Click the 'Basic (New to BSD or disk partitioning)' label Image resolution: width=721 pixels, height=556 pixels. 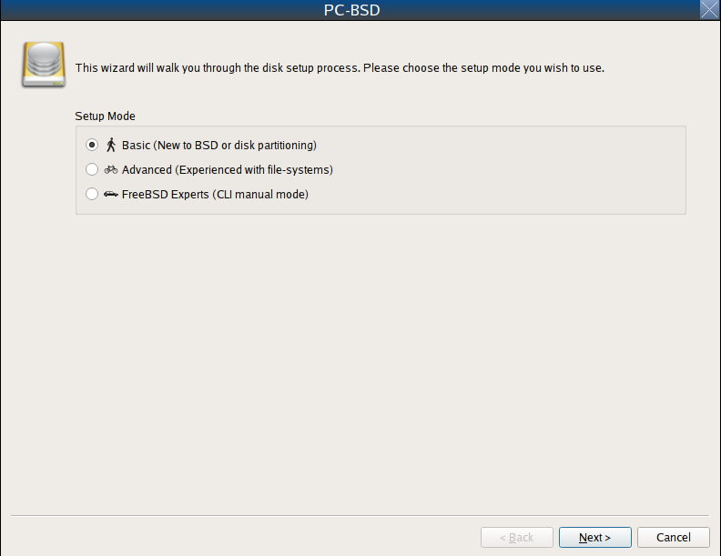point(218,146)
